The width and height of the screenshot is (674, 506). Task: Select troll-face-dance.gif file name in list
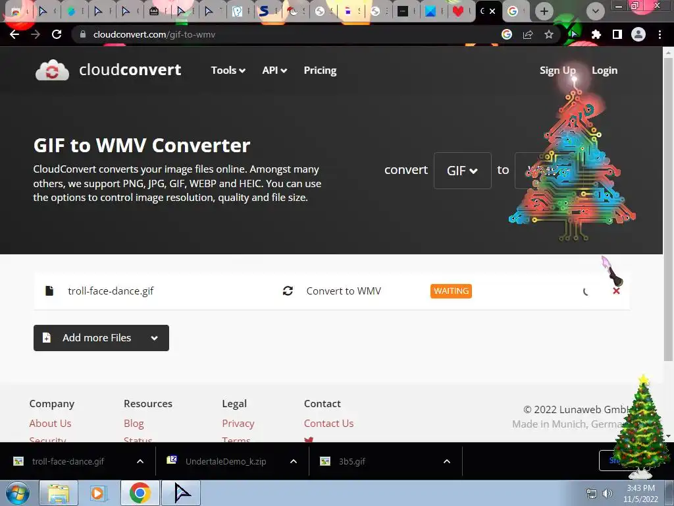click(111, 291)
